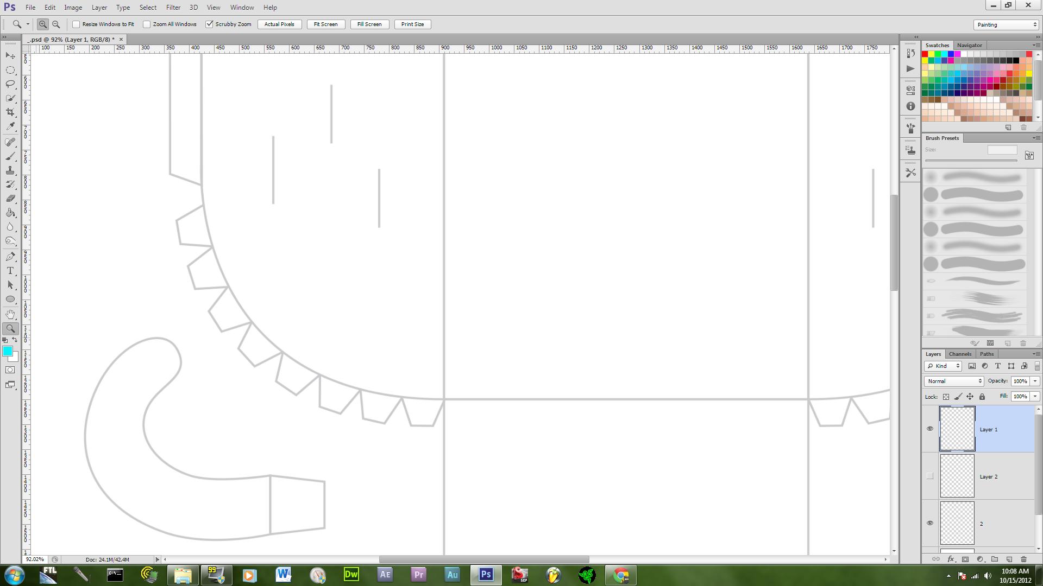
Task: Open the Swatches panel flyout menu
Action: (1036, 45)
